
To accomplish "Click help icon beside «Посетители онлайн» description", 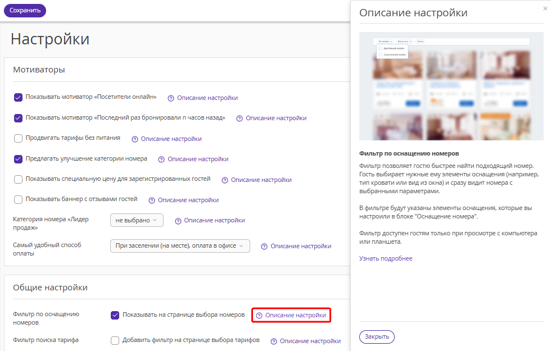I will tap(171, 98).
